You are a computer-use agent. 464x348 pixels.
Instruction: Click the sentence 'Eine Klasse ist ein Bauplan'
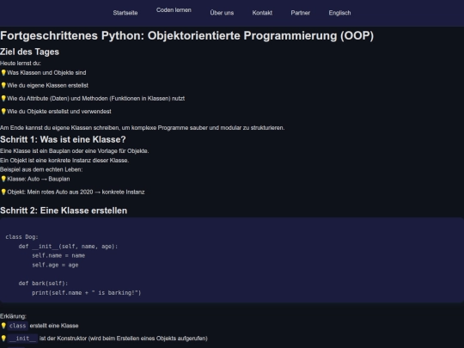coord(74,151)
